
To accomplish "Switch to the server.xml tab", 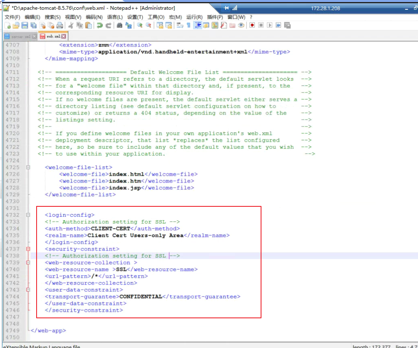I will (x=20, y=37).
